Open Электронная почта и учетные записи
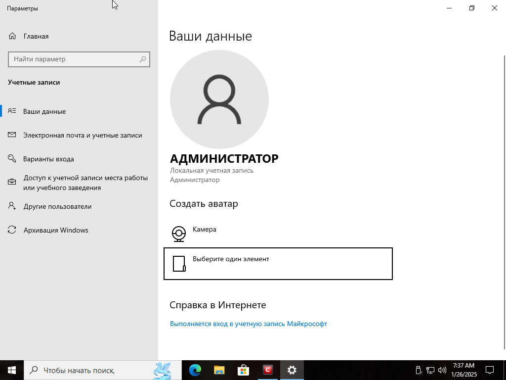Image resolution: width=506 pixels, height=380 pixels. click(79, 135)
